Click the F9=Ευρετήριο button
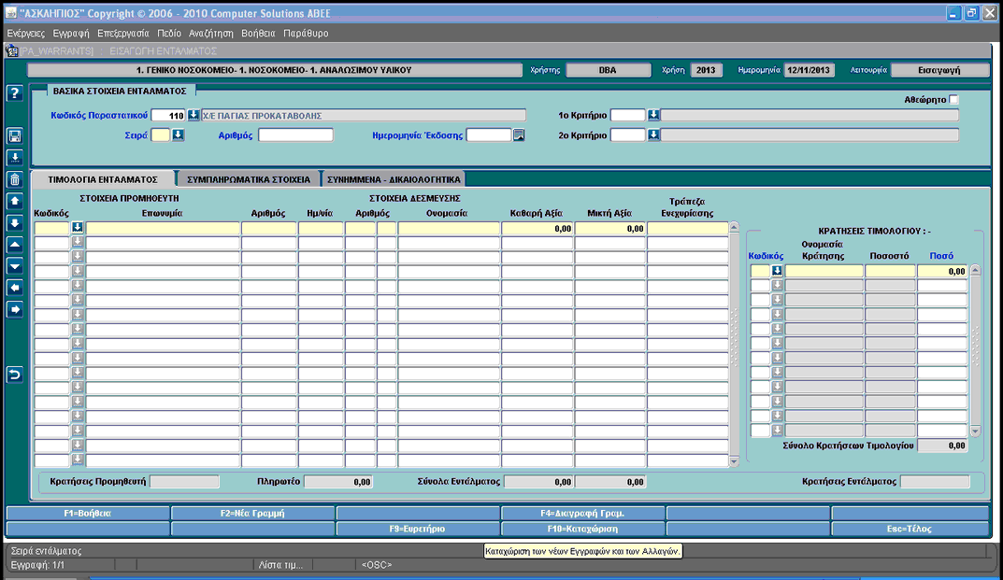The image size is (1003, 580). pos(418,529)
